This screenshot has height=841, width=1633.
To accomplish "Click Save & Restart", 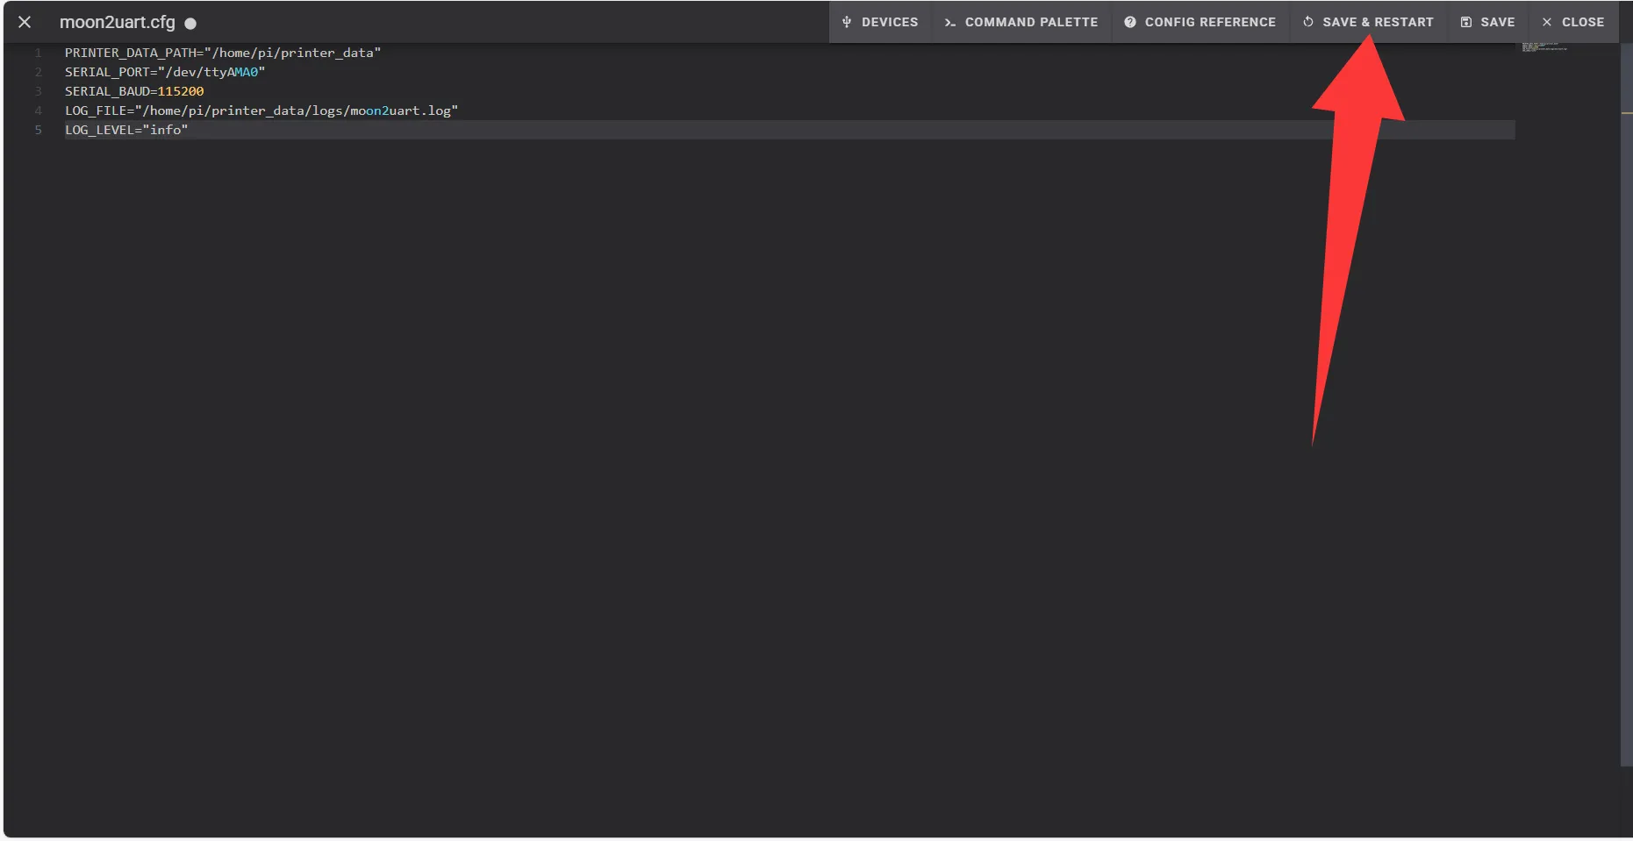I will point(1367,22).
